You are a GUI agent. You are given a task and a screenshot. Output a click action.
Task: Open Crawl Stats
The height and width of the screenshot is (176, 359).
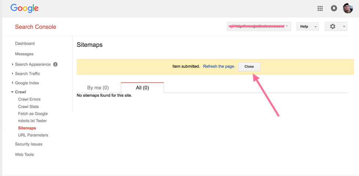(x=29, y=107)
